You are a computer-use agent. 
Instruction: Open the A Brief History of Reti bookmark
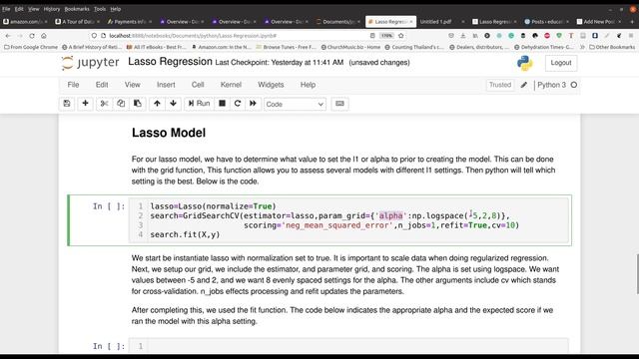coord(92,47)
